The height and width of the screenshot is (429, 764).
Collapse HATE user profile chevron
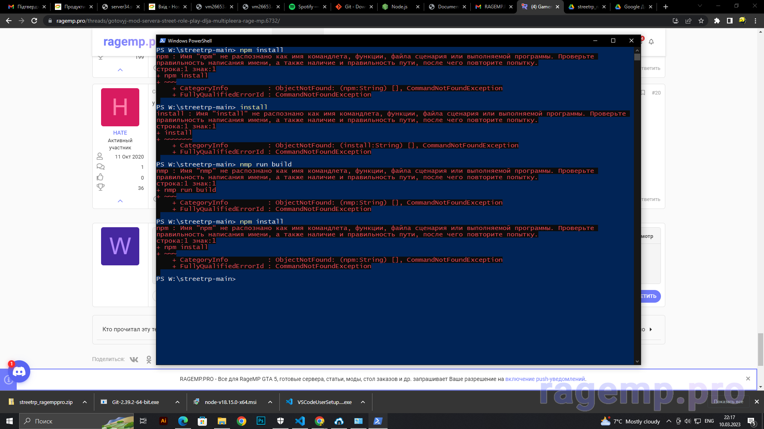[x=120, y=201]
